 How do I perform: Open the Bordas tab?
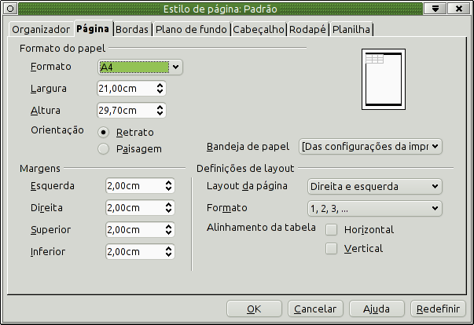131,30
